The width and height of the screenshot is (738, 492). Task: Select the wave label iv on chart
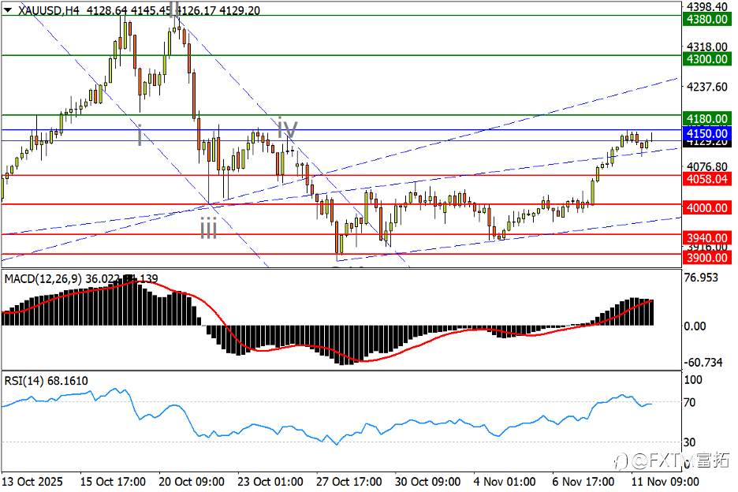click(287, 128)
